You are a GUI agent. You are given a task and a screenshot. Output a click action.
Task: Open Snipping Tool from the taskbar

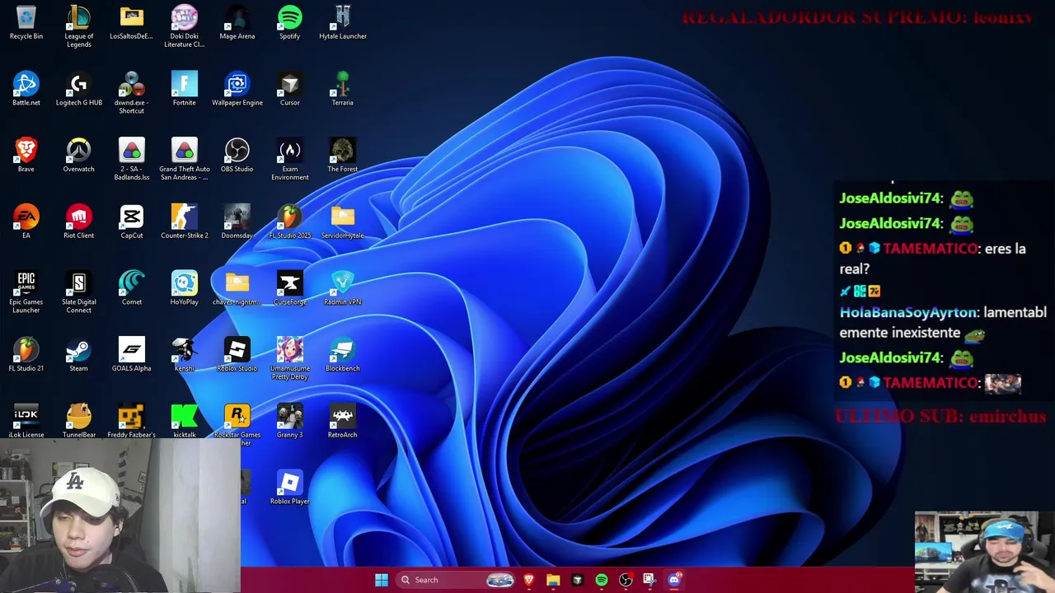649,580
